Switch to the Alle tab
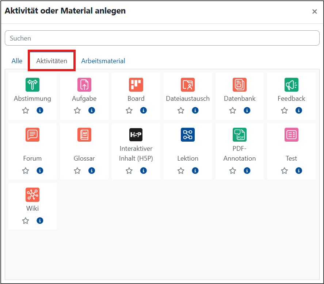This screenshot has height=284, width=324. [17, 61]
